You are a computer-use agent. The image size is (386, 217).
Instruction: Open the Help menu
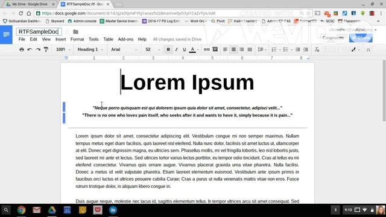[x=142, y=39]
